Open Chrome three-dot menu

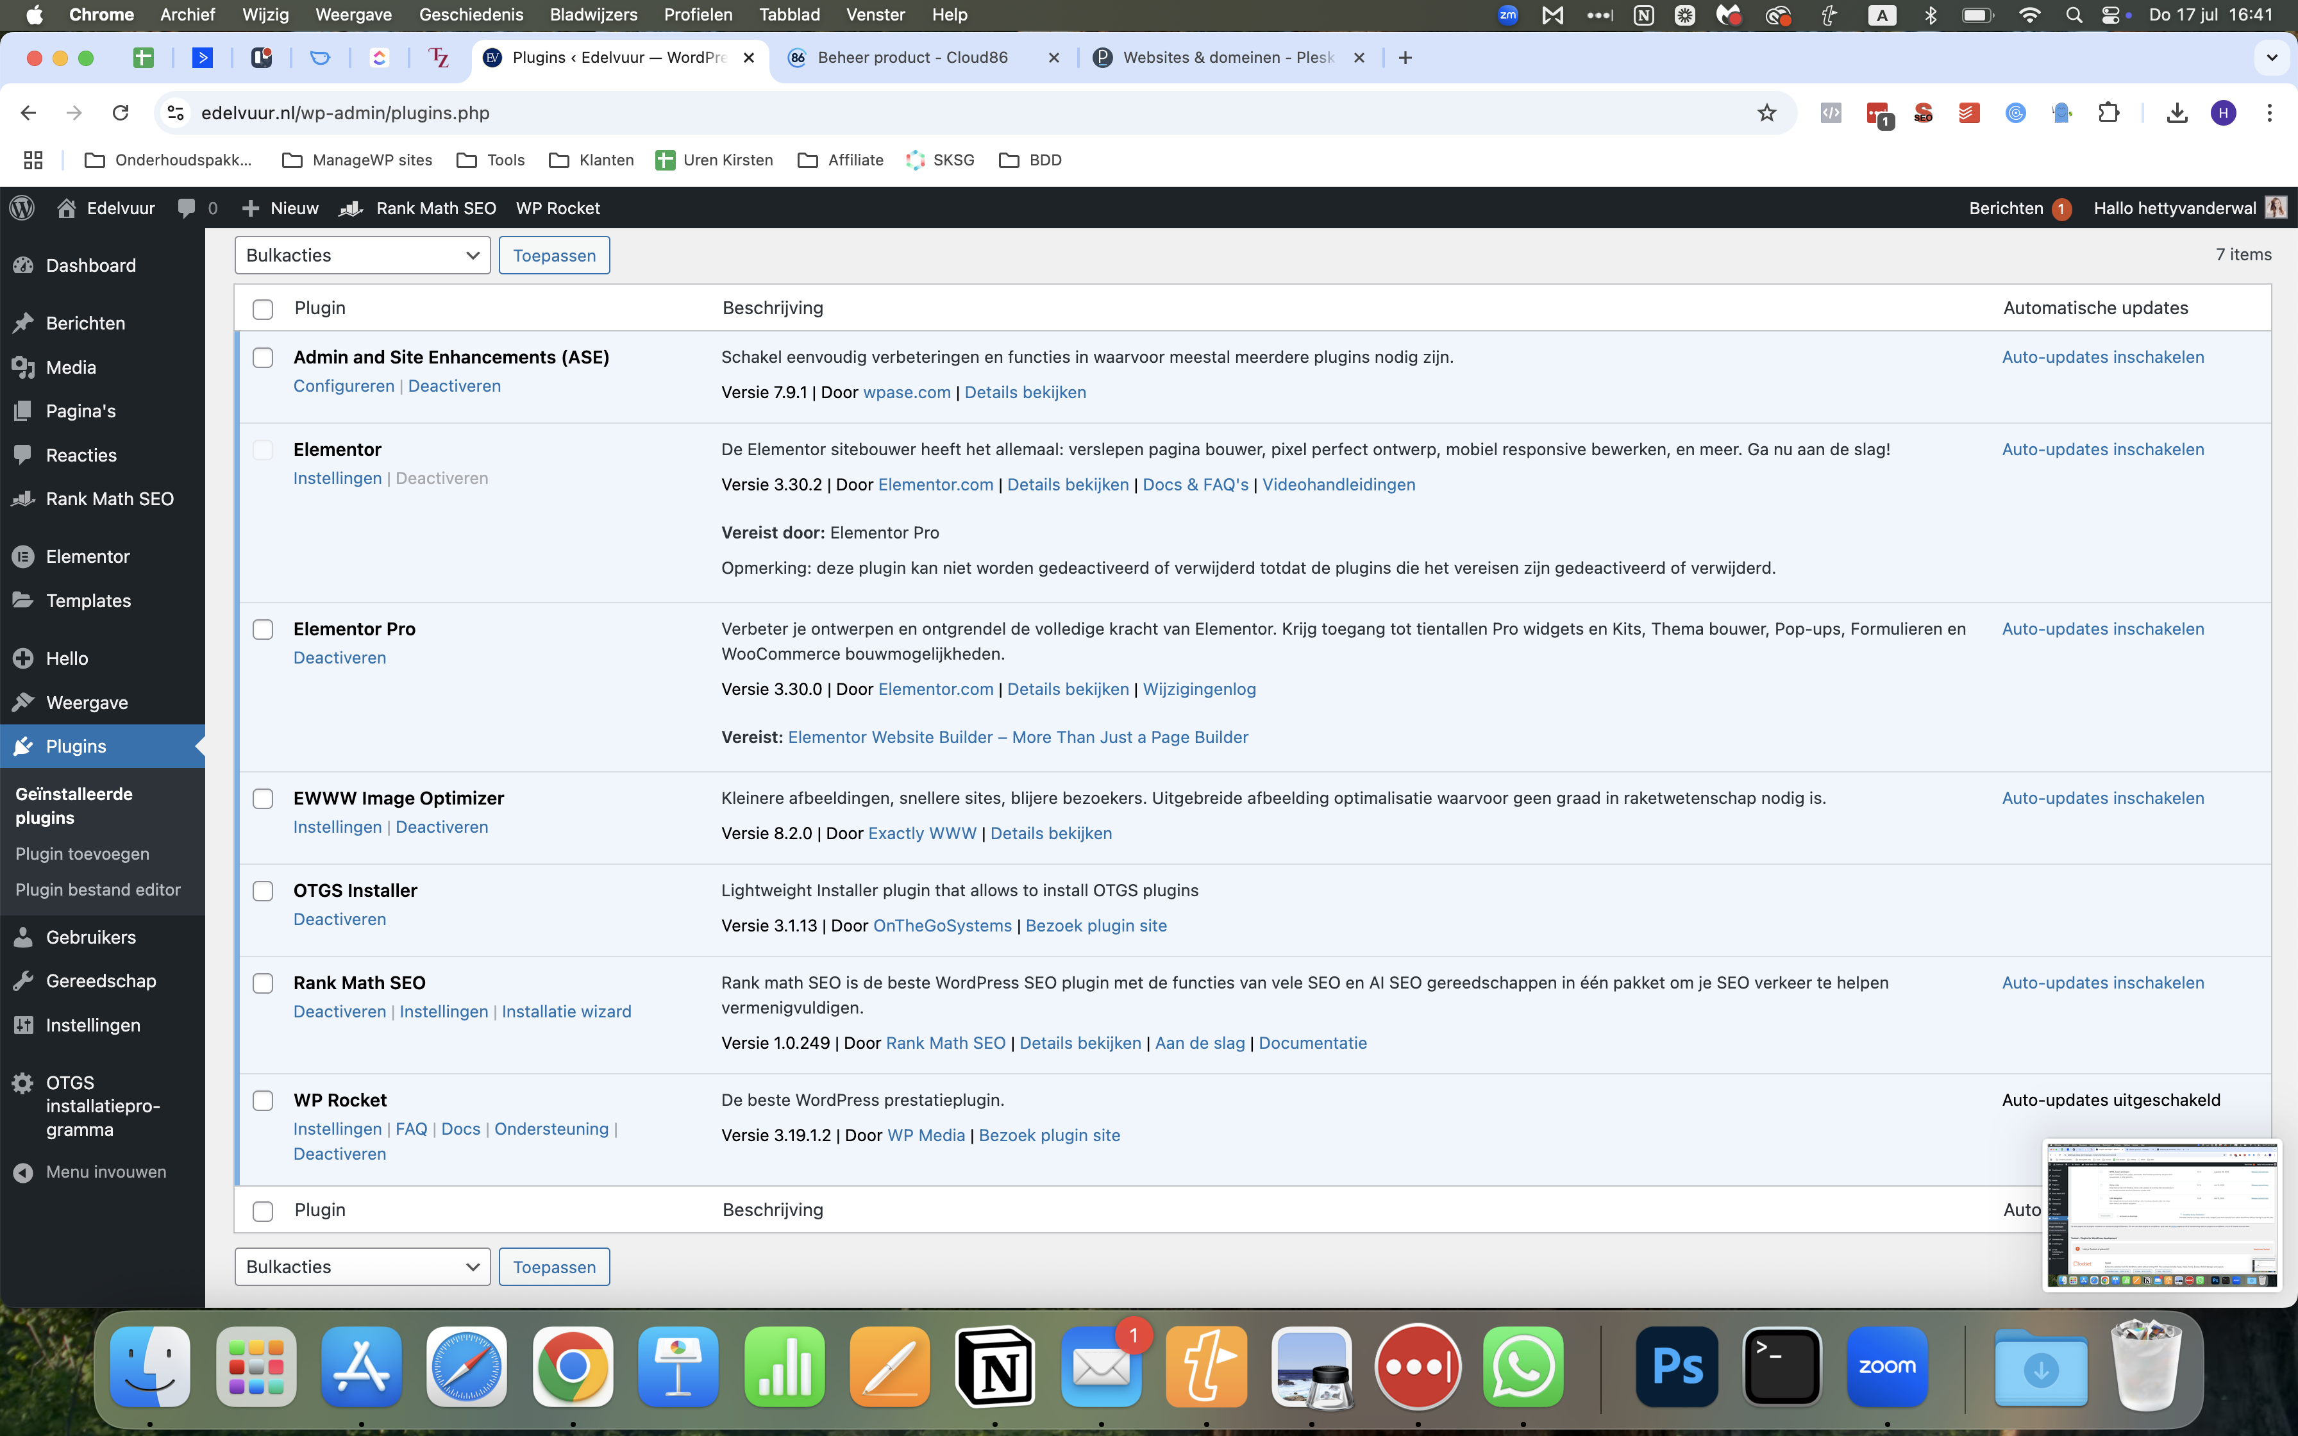coord(2270,113)
